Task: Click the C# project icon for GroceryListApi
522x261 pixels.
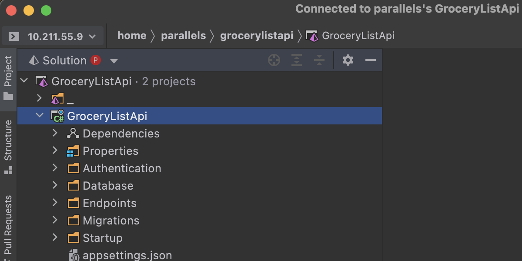Action: coord(57,116)
